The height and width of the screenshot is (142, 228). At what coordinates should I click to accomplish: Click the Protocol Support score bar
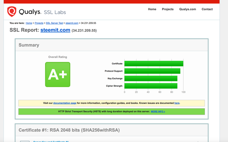tap(152, 71)
